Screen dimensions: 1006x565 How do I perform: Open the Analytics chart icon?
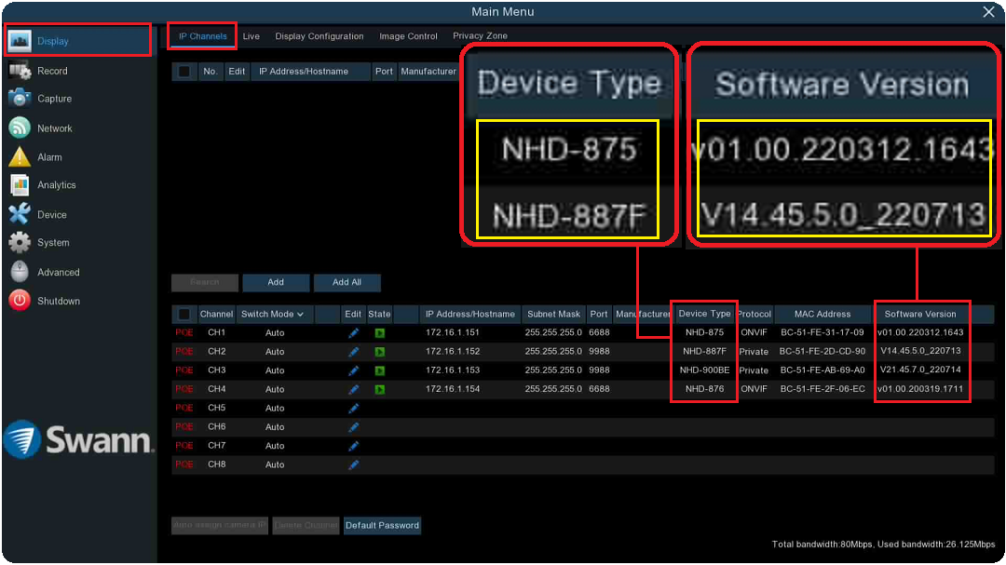pyautogui.click(x=20, y=185)
